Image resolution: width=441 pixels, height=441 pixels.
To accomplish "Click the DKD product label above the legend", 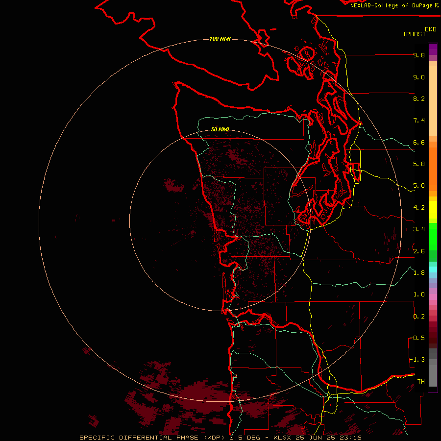I will tap(431, 29).
